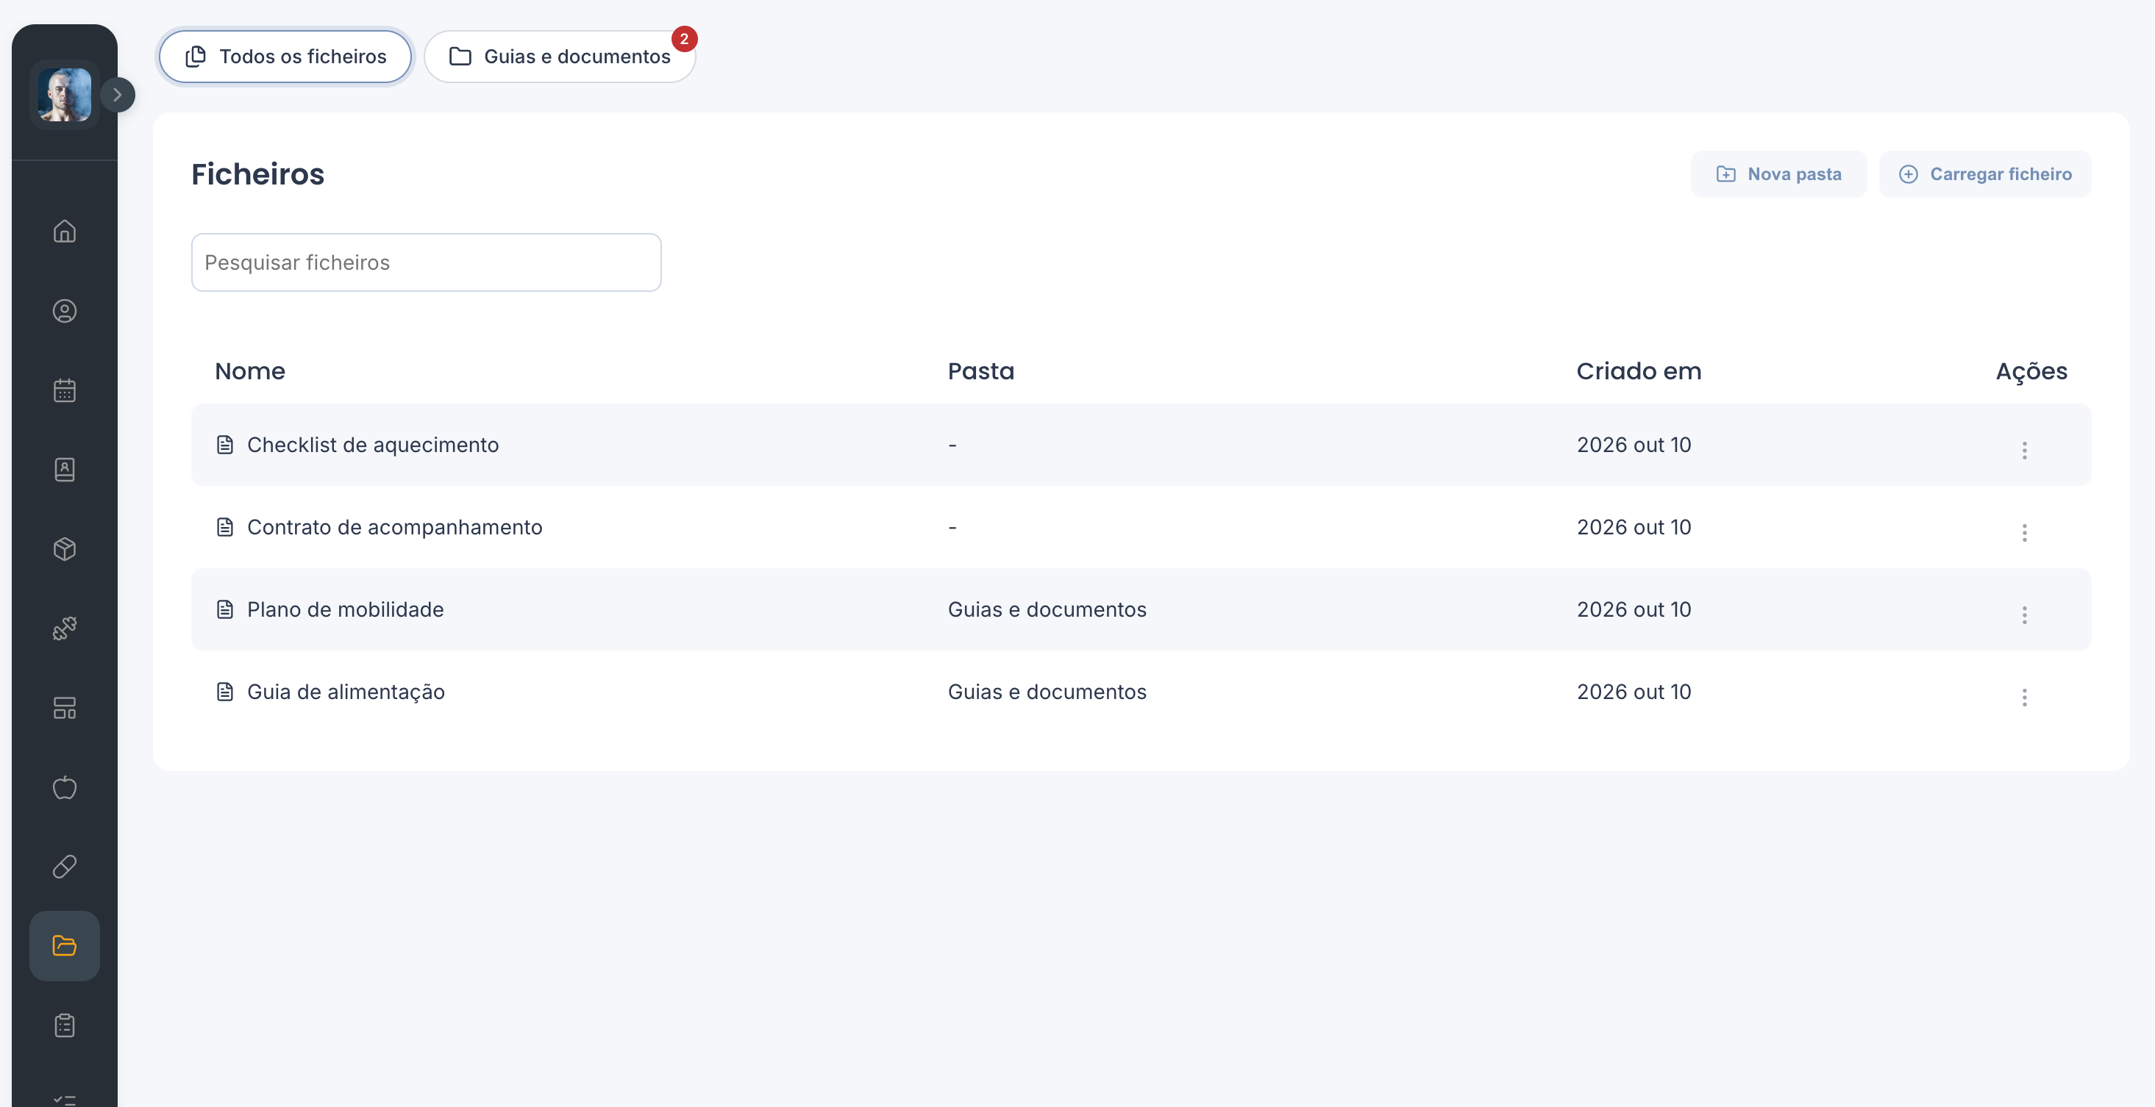Open actions menu for Contrato de acompanhamento

[x=2025, y=533]
